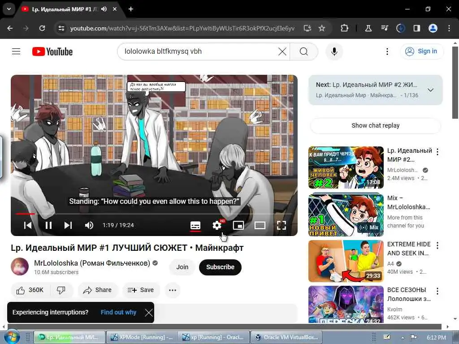Open the player settings gear
This screenshot has height=344, width=459.
click(217, 225)
